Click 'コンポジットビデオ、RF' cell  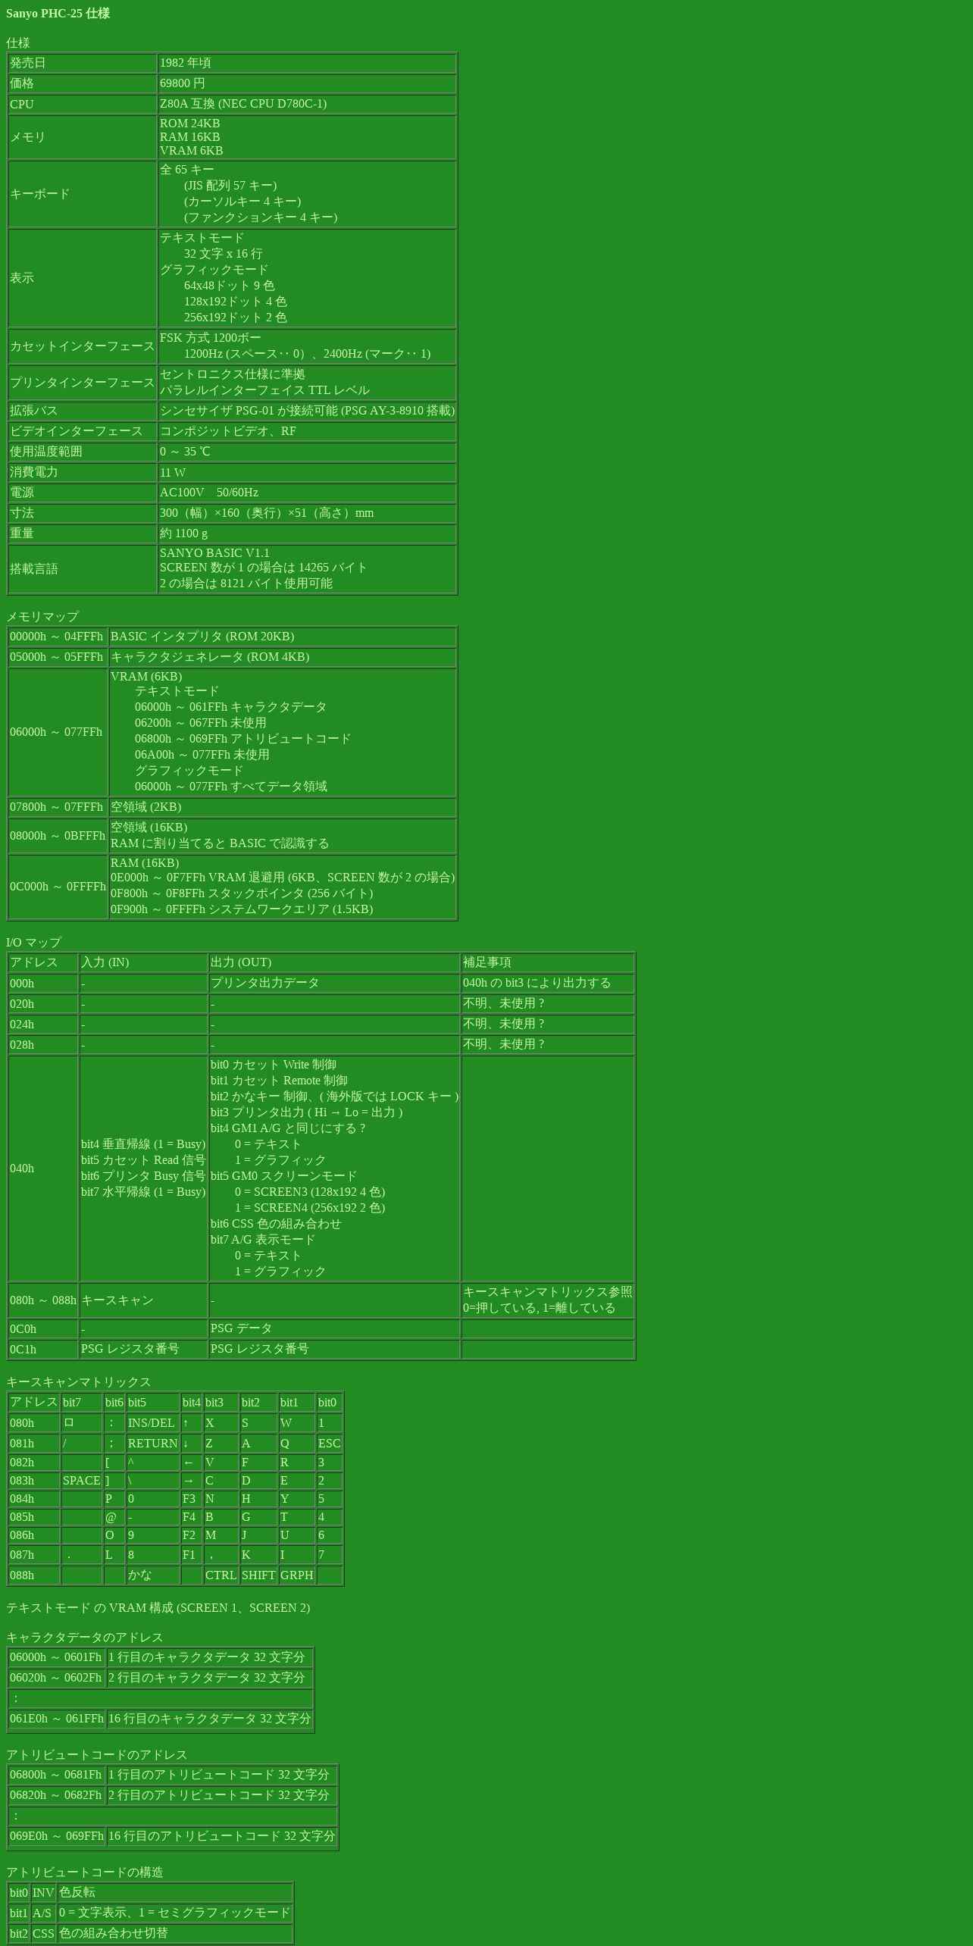[307, 431]
